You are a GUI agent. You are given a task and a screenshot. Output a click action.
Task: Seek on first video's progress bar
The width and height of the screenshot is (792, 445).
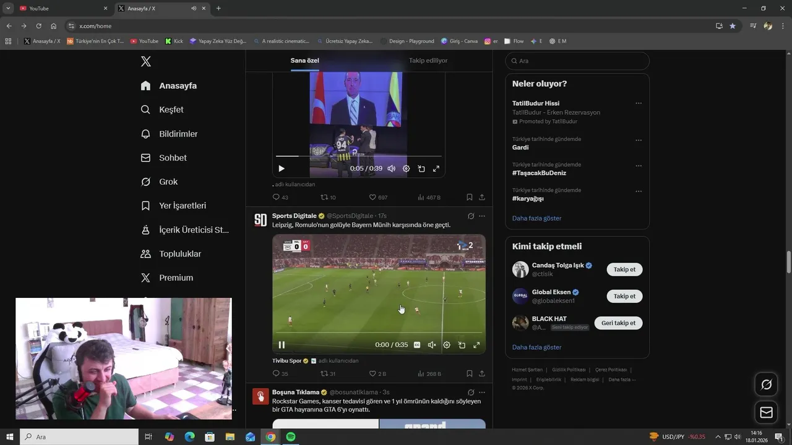coord(359,156)
